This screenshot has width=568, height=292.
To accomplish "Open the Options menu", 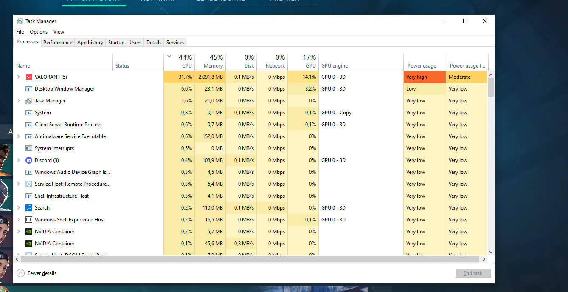I will [39, 32].
